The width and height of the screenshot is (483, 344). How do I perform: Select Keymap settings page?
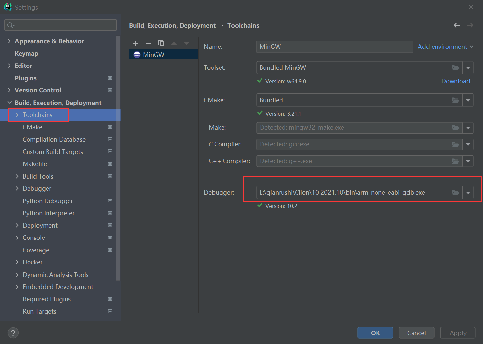[x=27, y=53]
